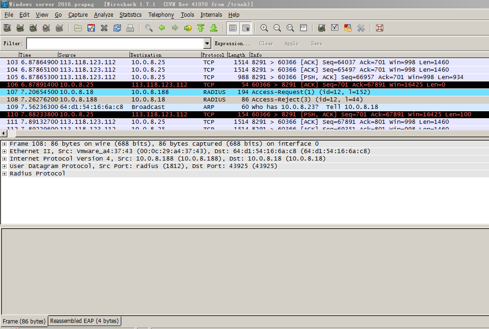Screen dimensions: 489x329
Task: Open the File menu
Action: [9, 14]
